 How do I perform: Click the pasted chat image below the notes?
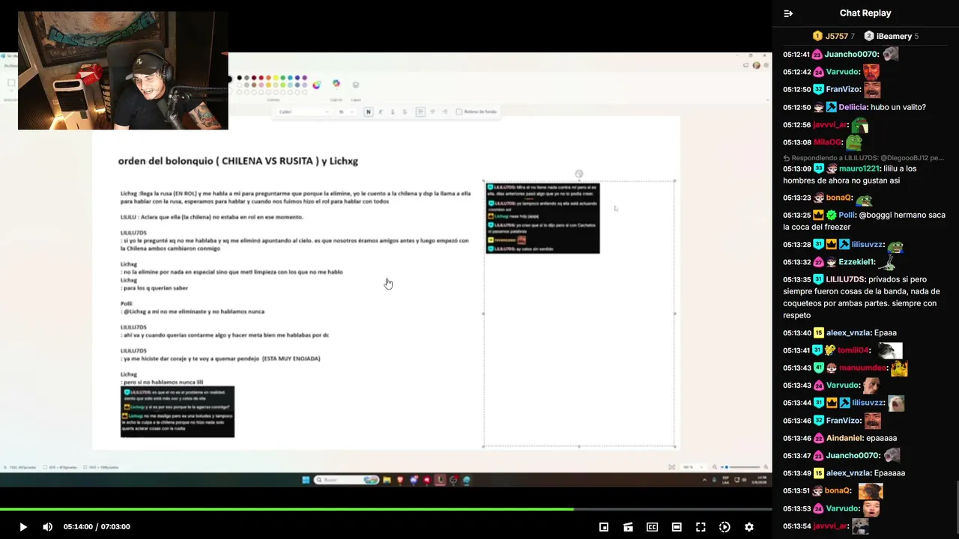click(x=178, y=412)
